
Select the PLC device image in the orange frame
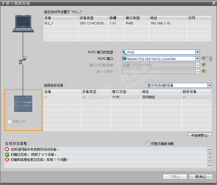pos(23,104)
